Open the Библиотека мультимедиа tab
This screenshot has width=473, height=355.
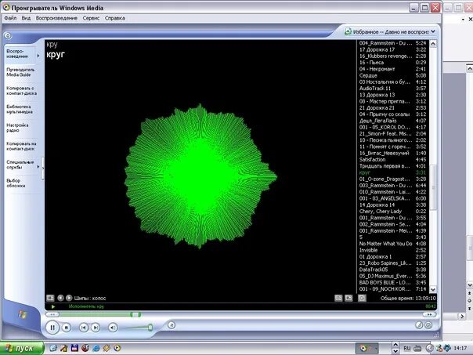pos(20,109)
